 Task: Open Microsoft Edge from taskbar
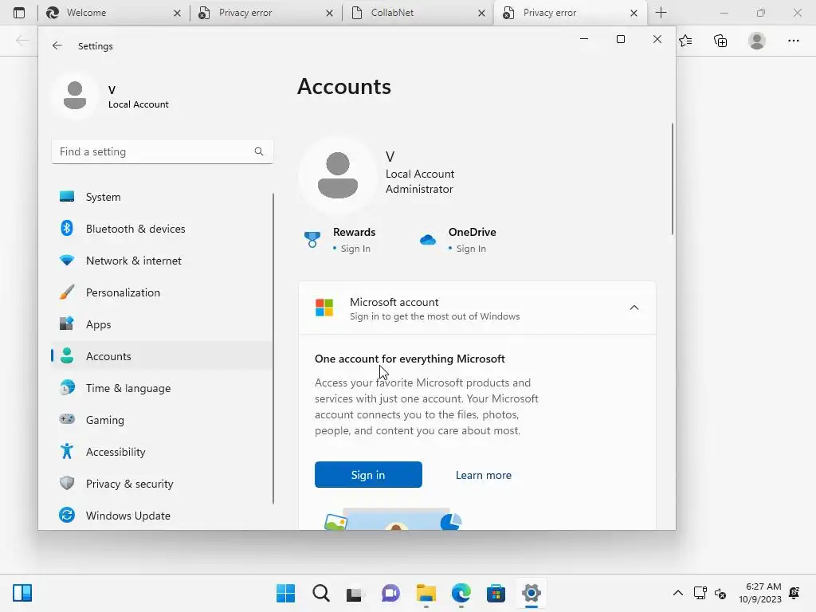(x=461, y=593)
